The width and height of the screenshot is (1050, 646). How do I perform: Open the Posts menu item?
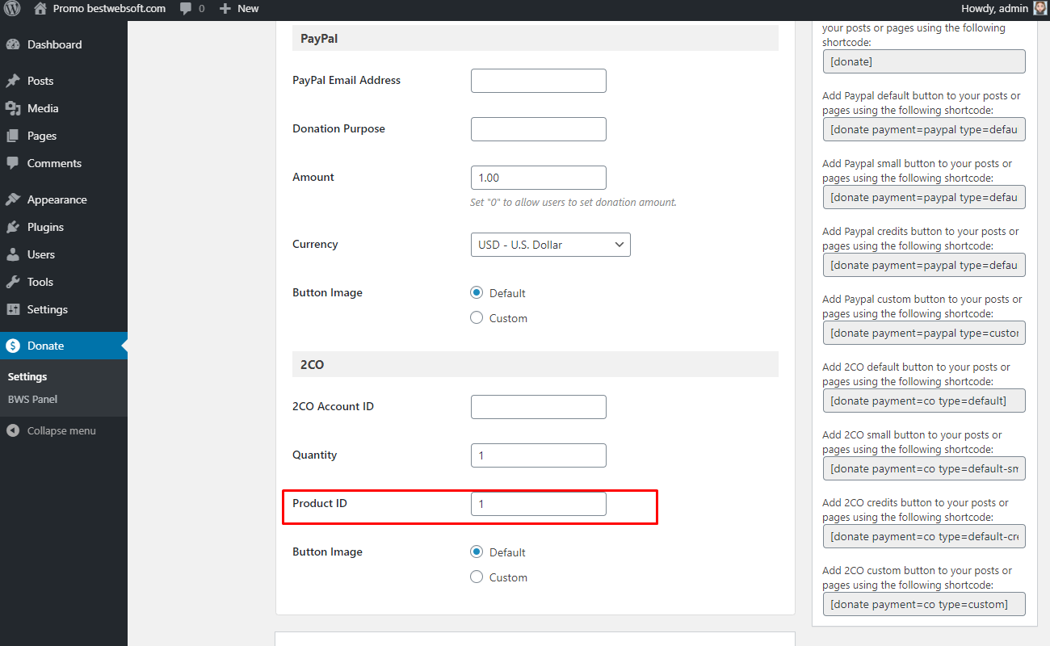[40, 81]
